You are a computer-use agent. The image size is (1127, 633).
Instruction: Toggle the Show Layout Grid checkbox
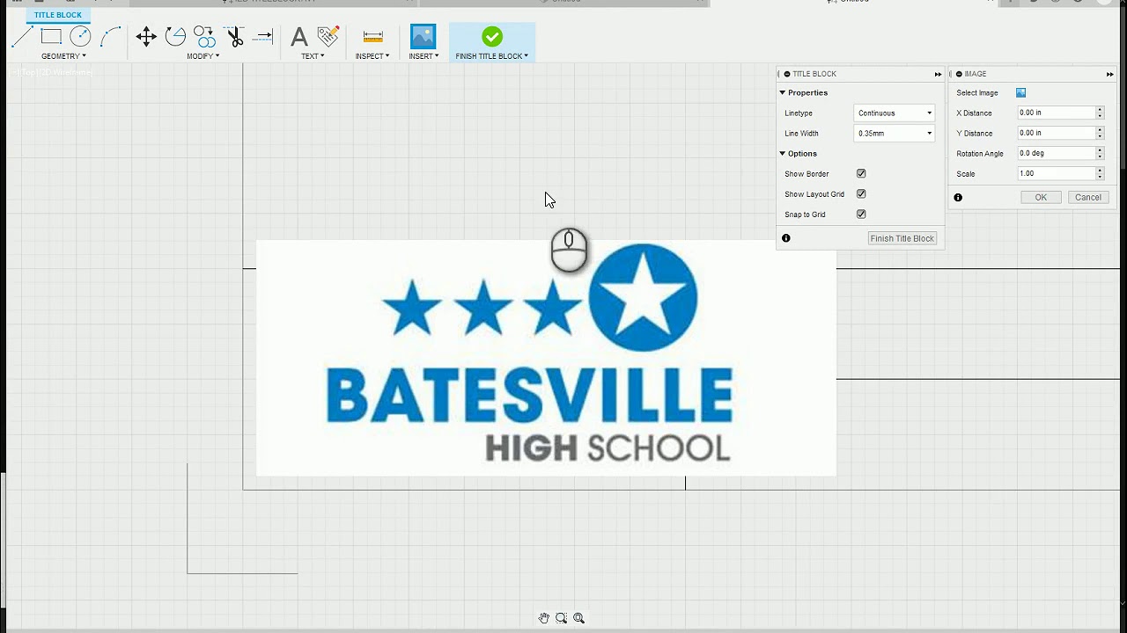coord(861,194)
